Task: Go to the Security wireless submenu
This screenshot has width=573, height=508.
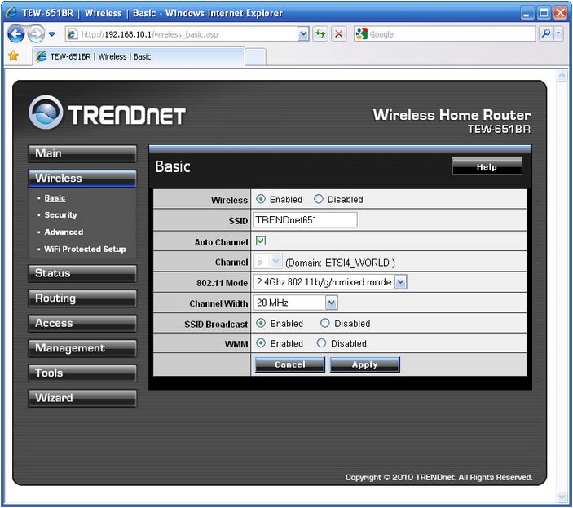Action: click(x=60, y=215)
